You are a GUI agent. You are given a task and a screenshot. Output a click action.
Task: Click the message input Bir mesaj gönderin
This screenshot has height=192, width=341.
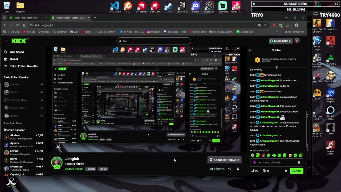[277, 162]
